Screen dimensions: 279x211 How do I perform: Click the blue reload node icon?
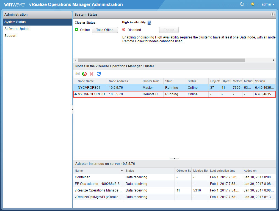pos(99,74)
